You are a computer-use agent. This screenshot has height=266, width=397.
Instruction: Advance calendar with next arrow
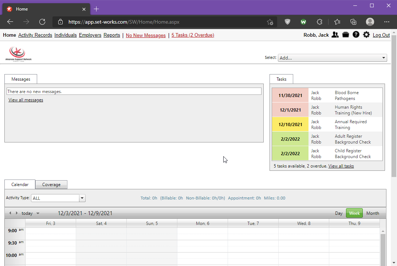click(x=16, y=213)
